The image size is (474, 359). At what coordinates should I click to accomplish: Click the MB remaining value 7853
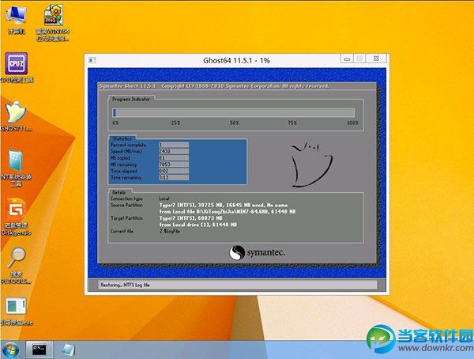click(x=174, y=164)
